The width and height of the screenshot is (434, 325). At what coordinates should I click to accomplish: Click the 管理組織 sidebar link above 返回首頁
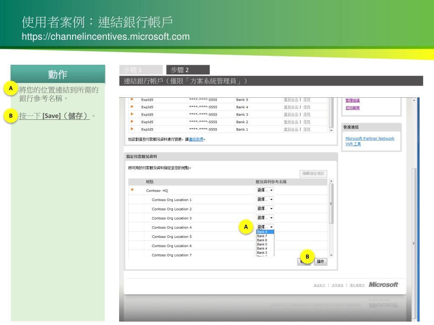[x=352, y=101]
